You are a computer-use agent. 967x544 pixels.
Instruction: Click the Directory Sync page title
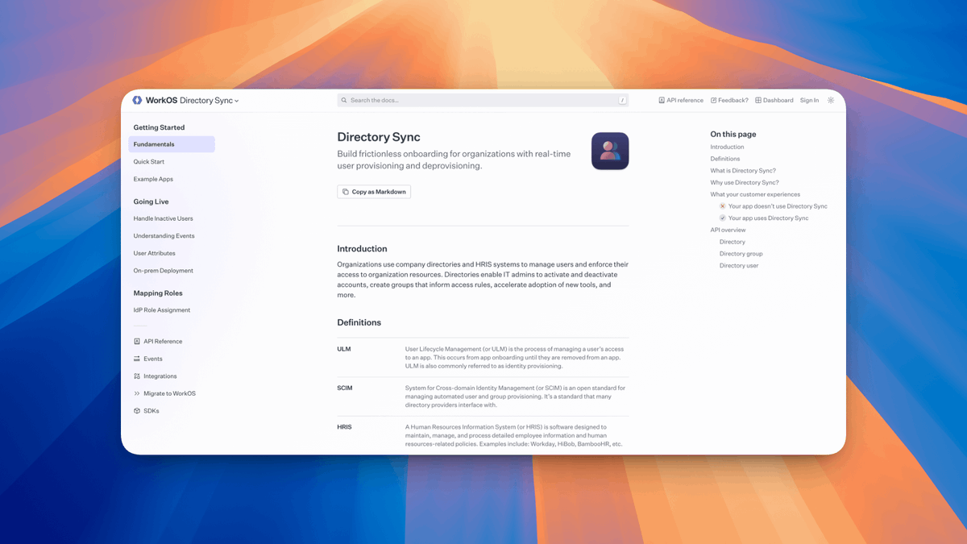379,138
